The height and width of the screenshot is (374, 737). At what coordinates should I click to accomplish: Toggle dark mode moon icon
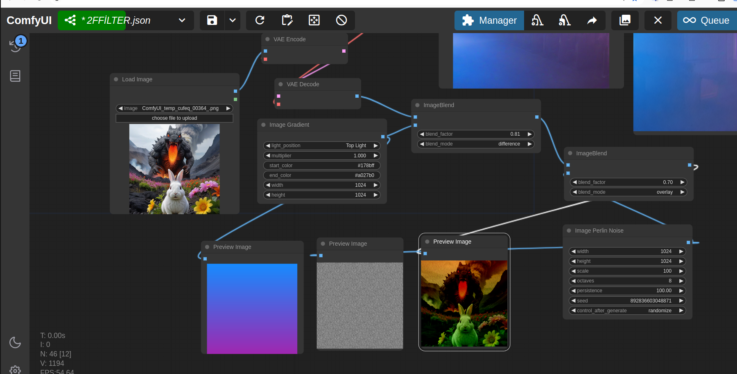pos(15,342)
